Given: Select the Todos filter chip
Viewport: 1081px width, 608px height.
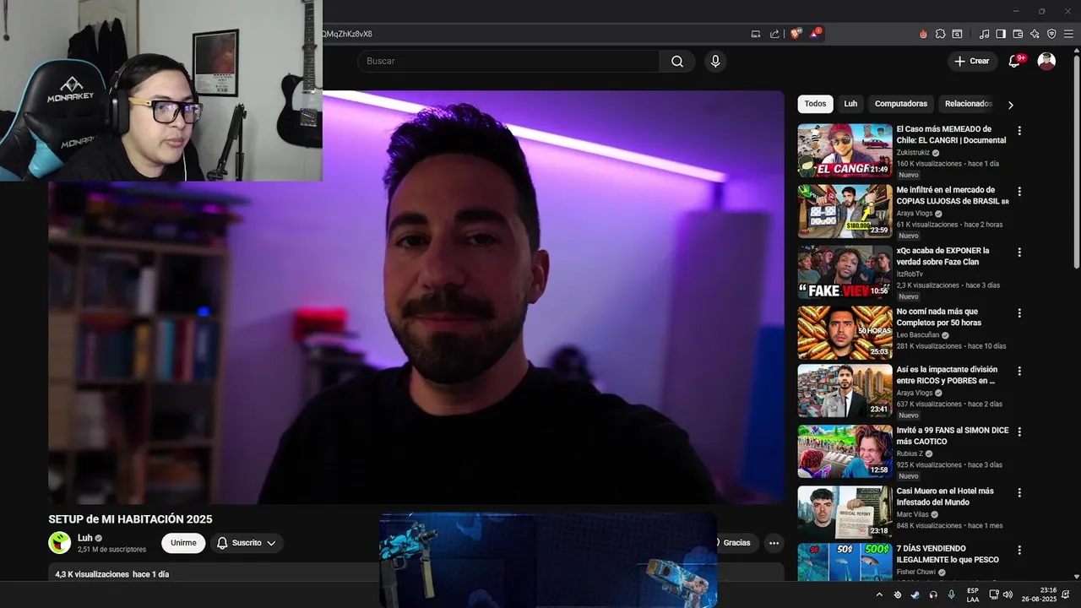Looking at the screenshot, I should [815, 104].
